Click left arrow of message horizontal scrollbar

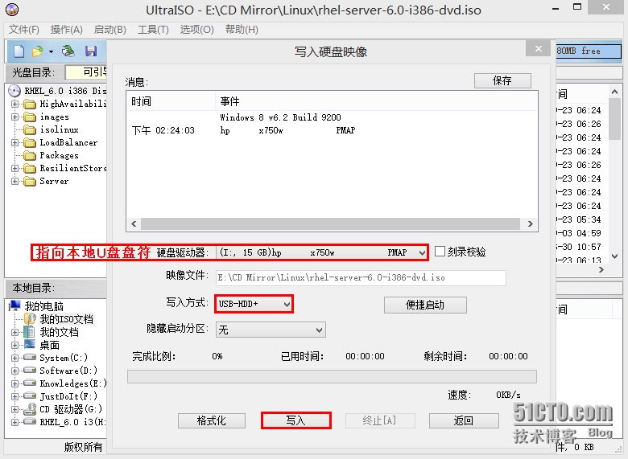click(x=134, y=224)
